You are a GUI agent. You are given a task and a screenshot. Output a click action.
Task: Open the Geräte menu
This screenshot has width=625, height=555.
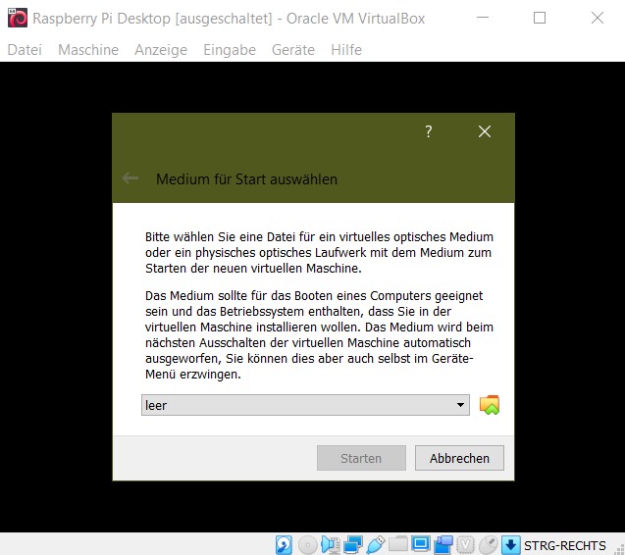point(293,50)
